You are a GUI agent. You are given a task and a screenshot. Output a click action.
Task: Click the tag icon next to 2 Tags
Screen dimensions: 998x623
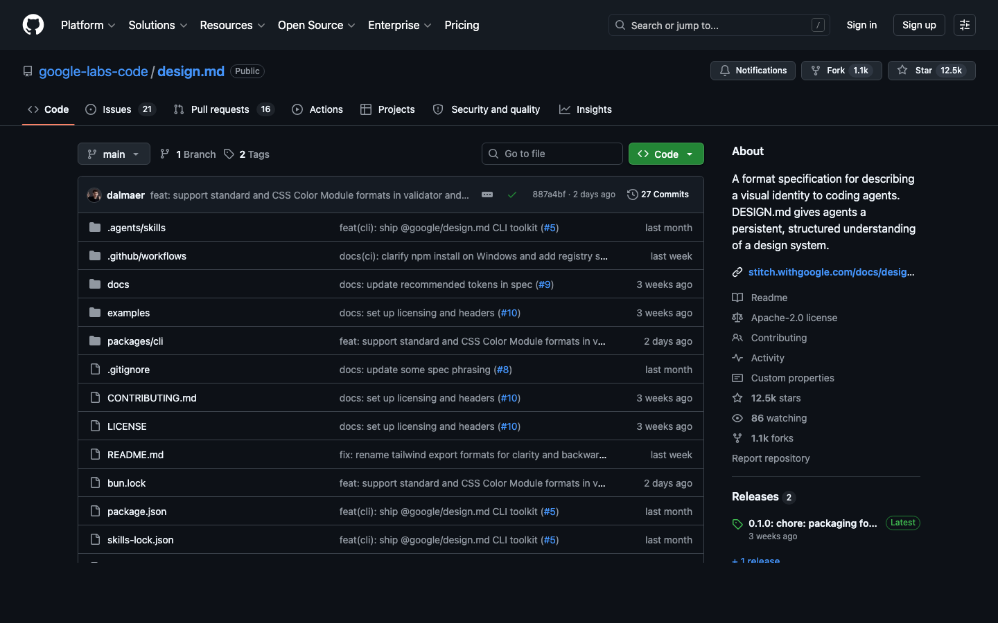point(229,154)
